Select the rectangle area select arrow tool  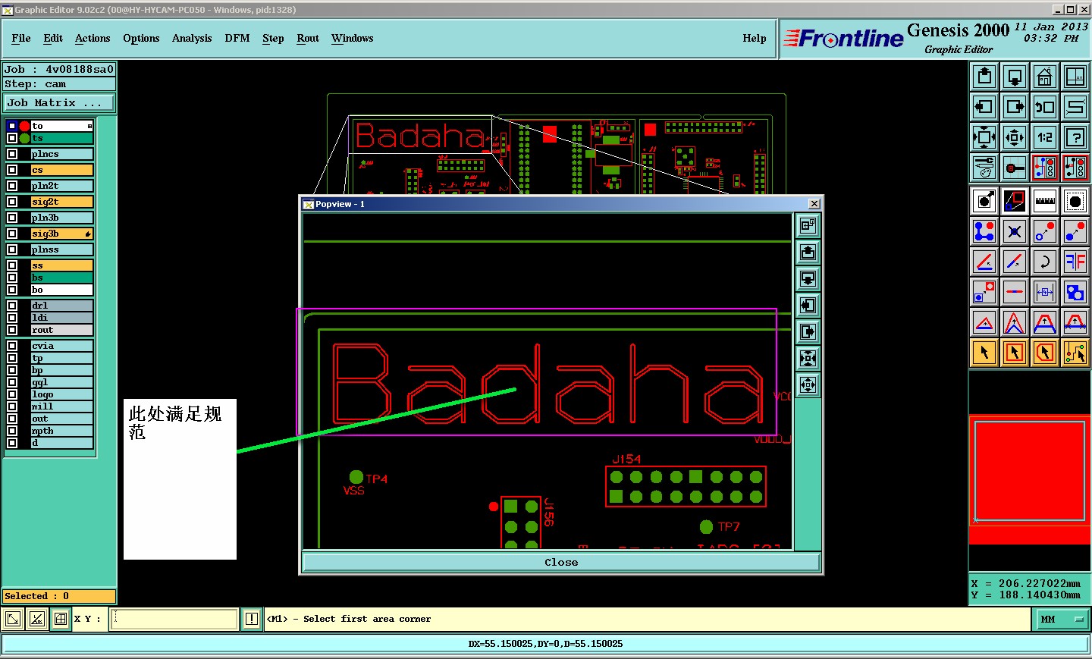(x=1015, y=353)
